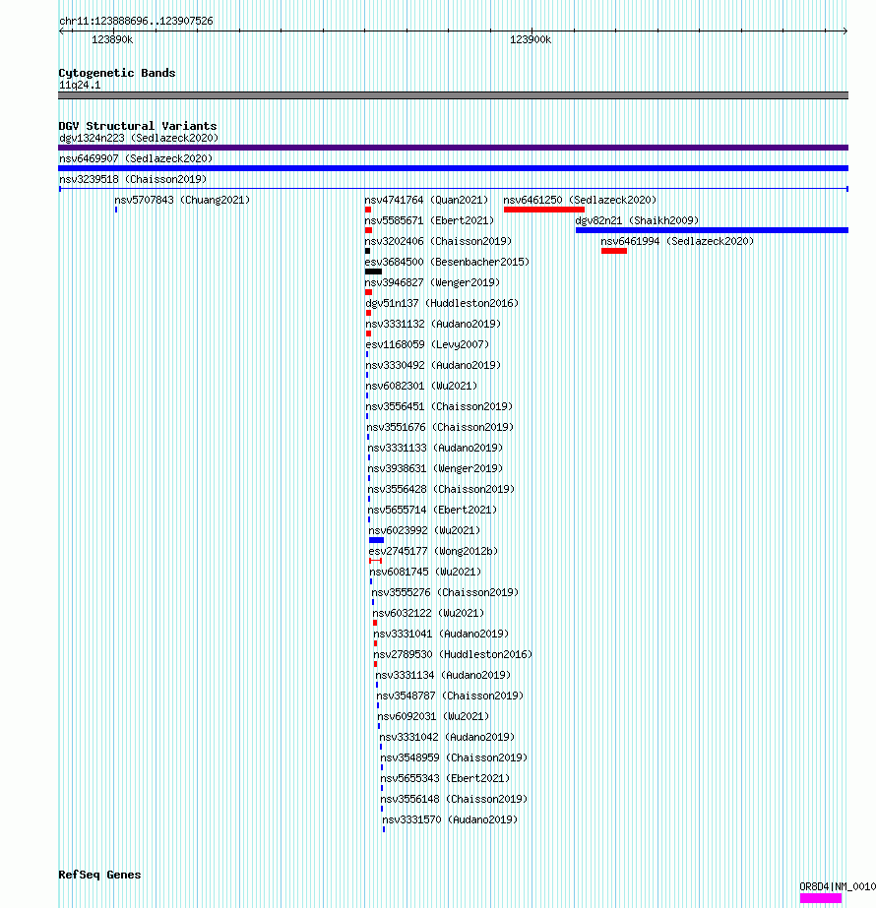876x908 pixels.
Task: Click nsv6461994 (Sedlazeck2020) label
Action: point(677,241)
